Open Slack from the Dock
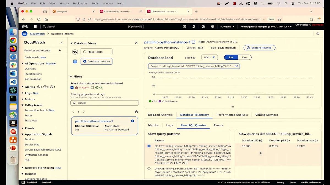This screenshot has width=330, height=185. coord(13,65)
